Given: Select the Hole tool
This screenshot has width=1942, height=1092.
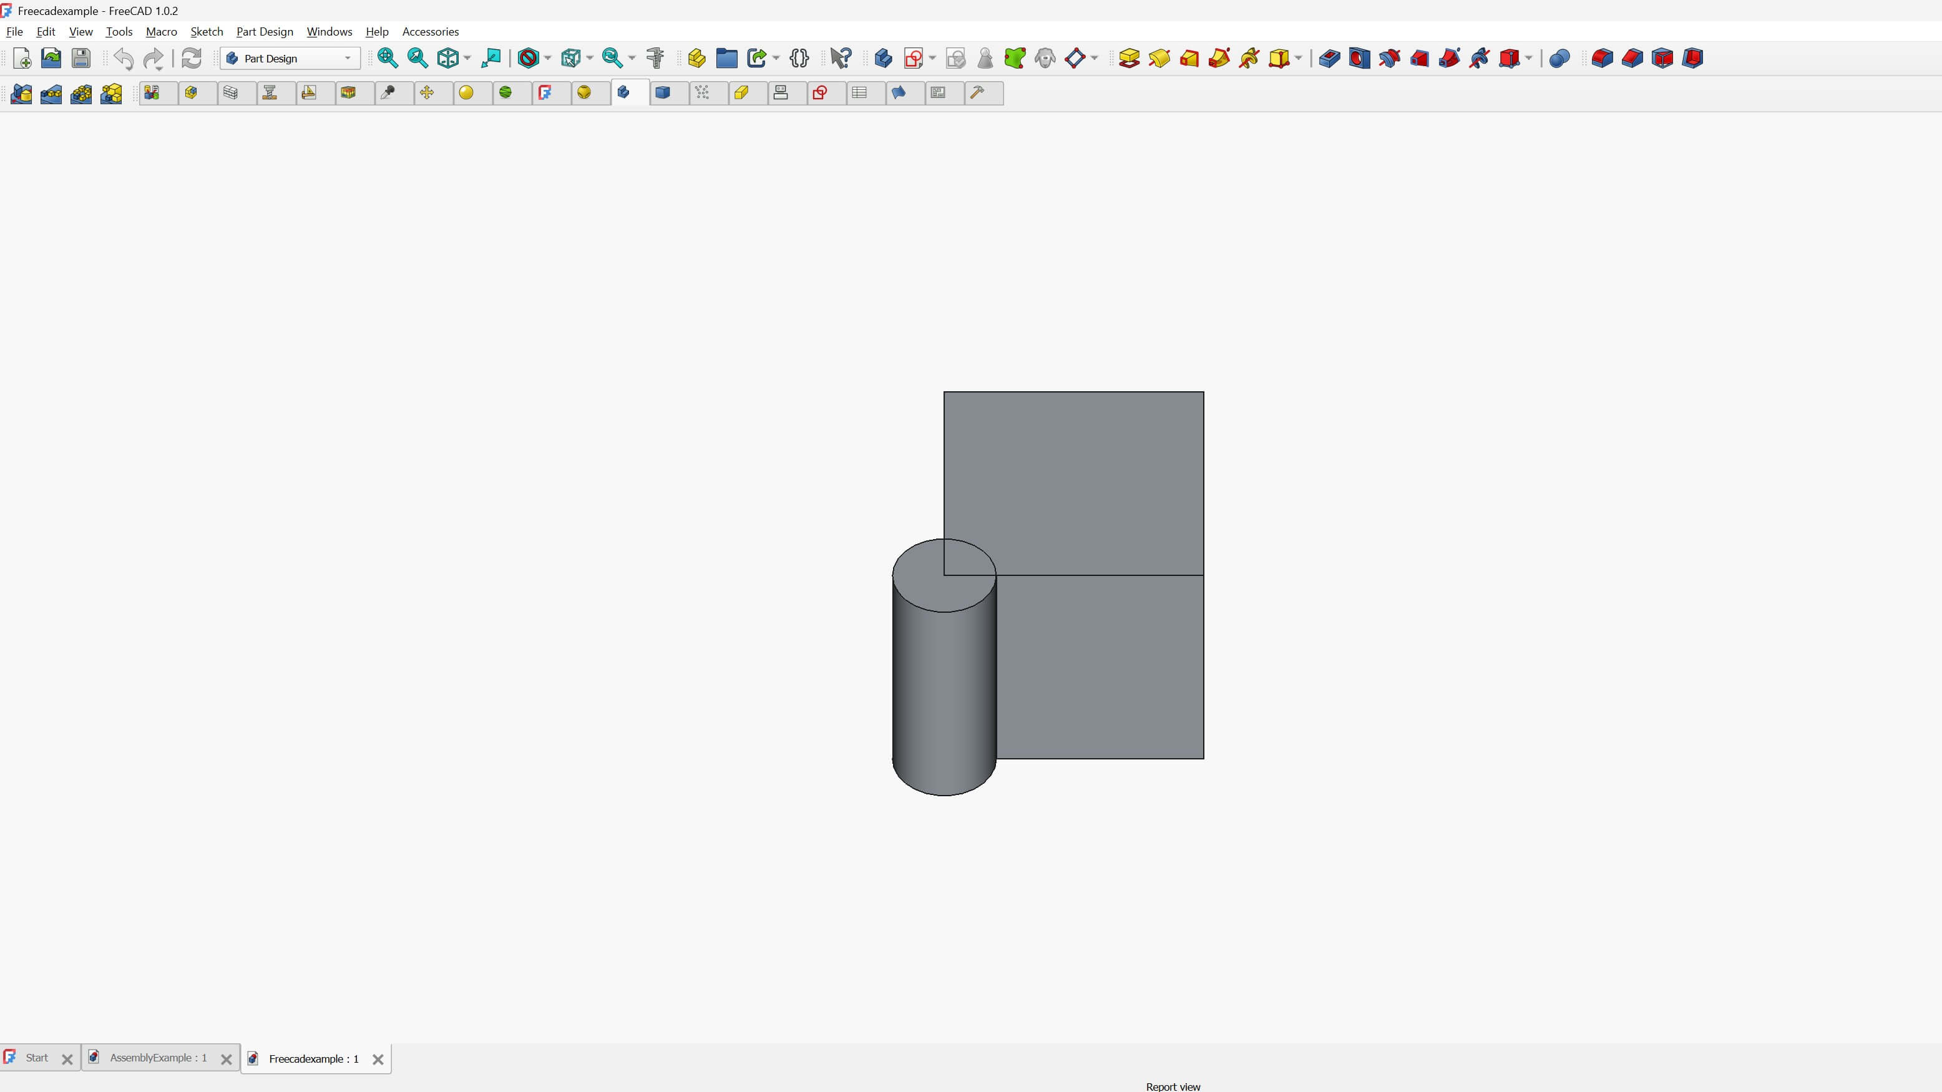Looking at the screenshot, I should 1359,58.
